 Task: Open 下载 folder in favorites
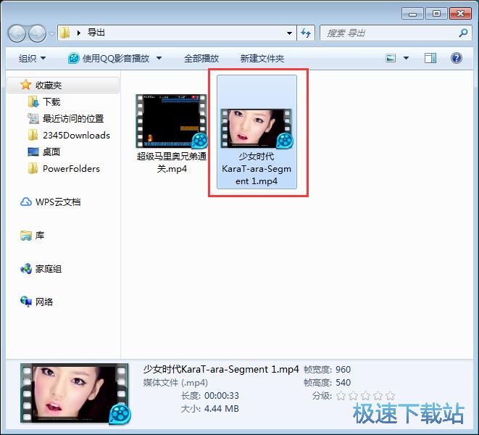coord(51,101)
